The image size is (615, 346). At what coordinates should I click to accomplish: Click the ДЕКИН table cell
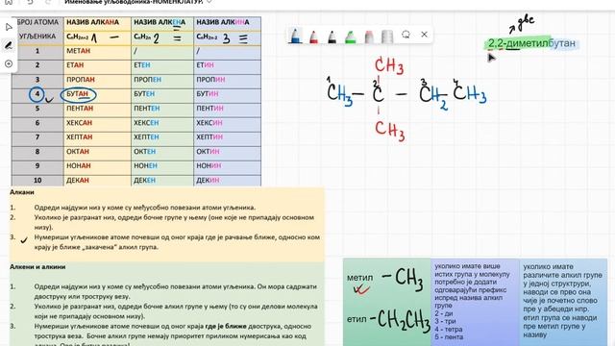227,181
